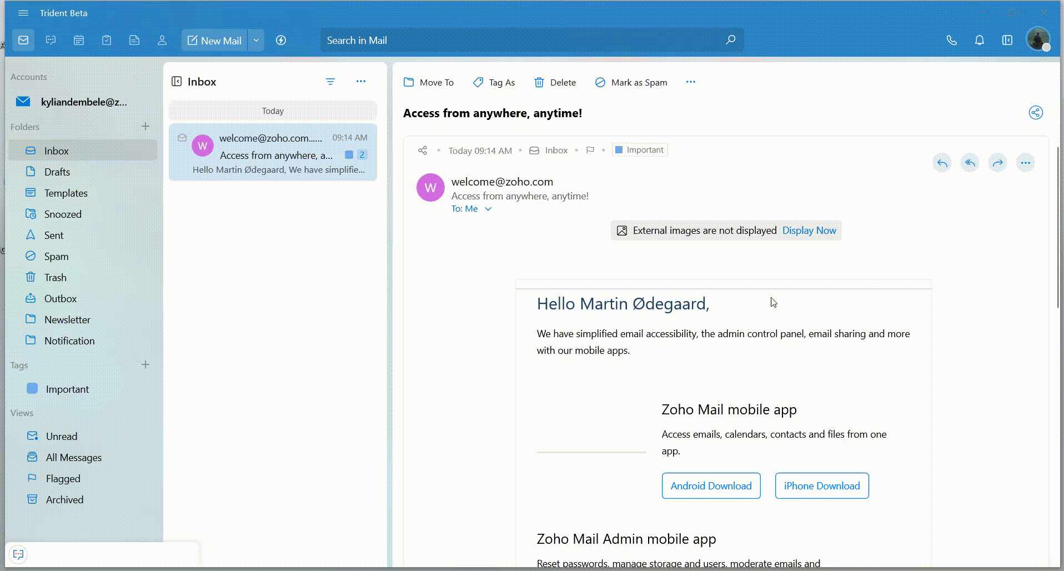Open the Contacts module icon
Viewport: 1064px width, 571px height.
pyautogui.click(x=162, y=40)
